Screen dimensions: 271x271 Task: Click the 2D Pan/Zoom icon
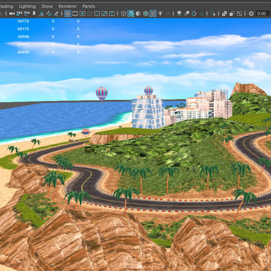point(49,14)
